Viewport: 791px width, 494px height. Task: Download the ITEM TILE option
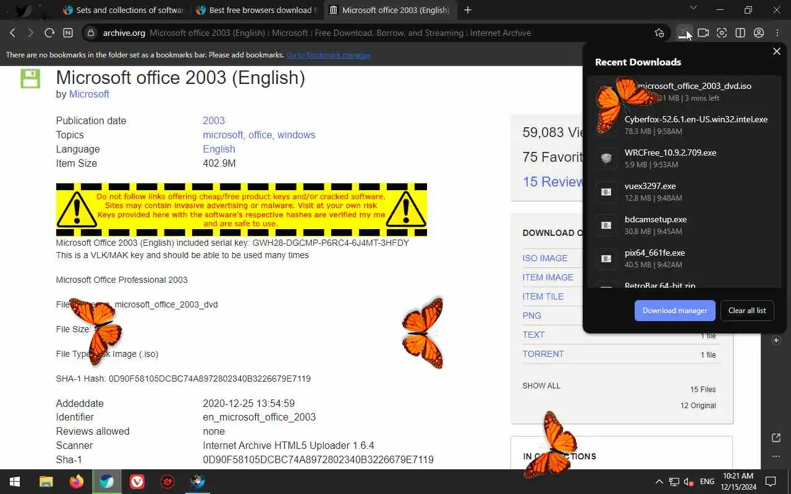[x=543, y=296]
